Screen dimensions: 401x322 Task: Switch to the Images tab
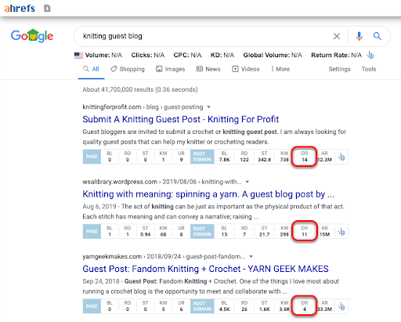[170, 69]
